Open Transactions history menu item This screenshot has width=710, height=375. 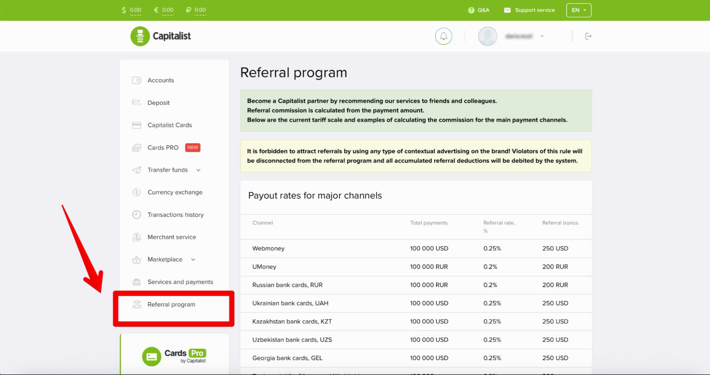[x=175, y=215]
